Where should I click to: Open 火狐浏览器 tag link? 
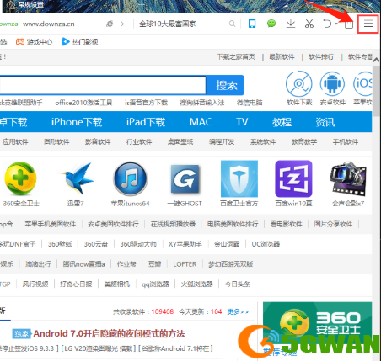196,284
